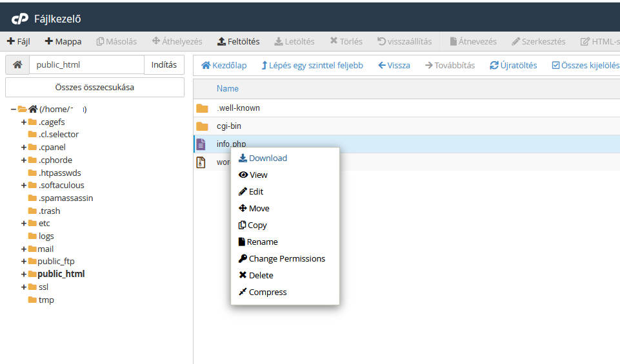Click the mail folder icon in tree

(32, 249)
